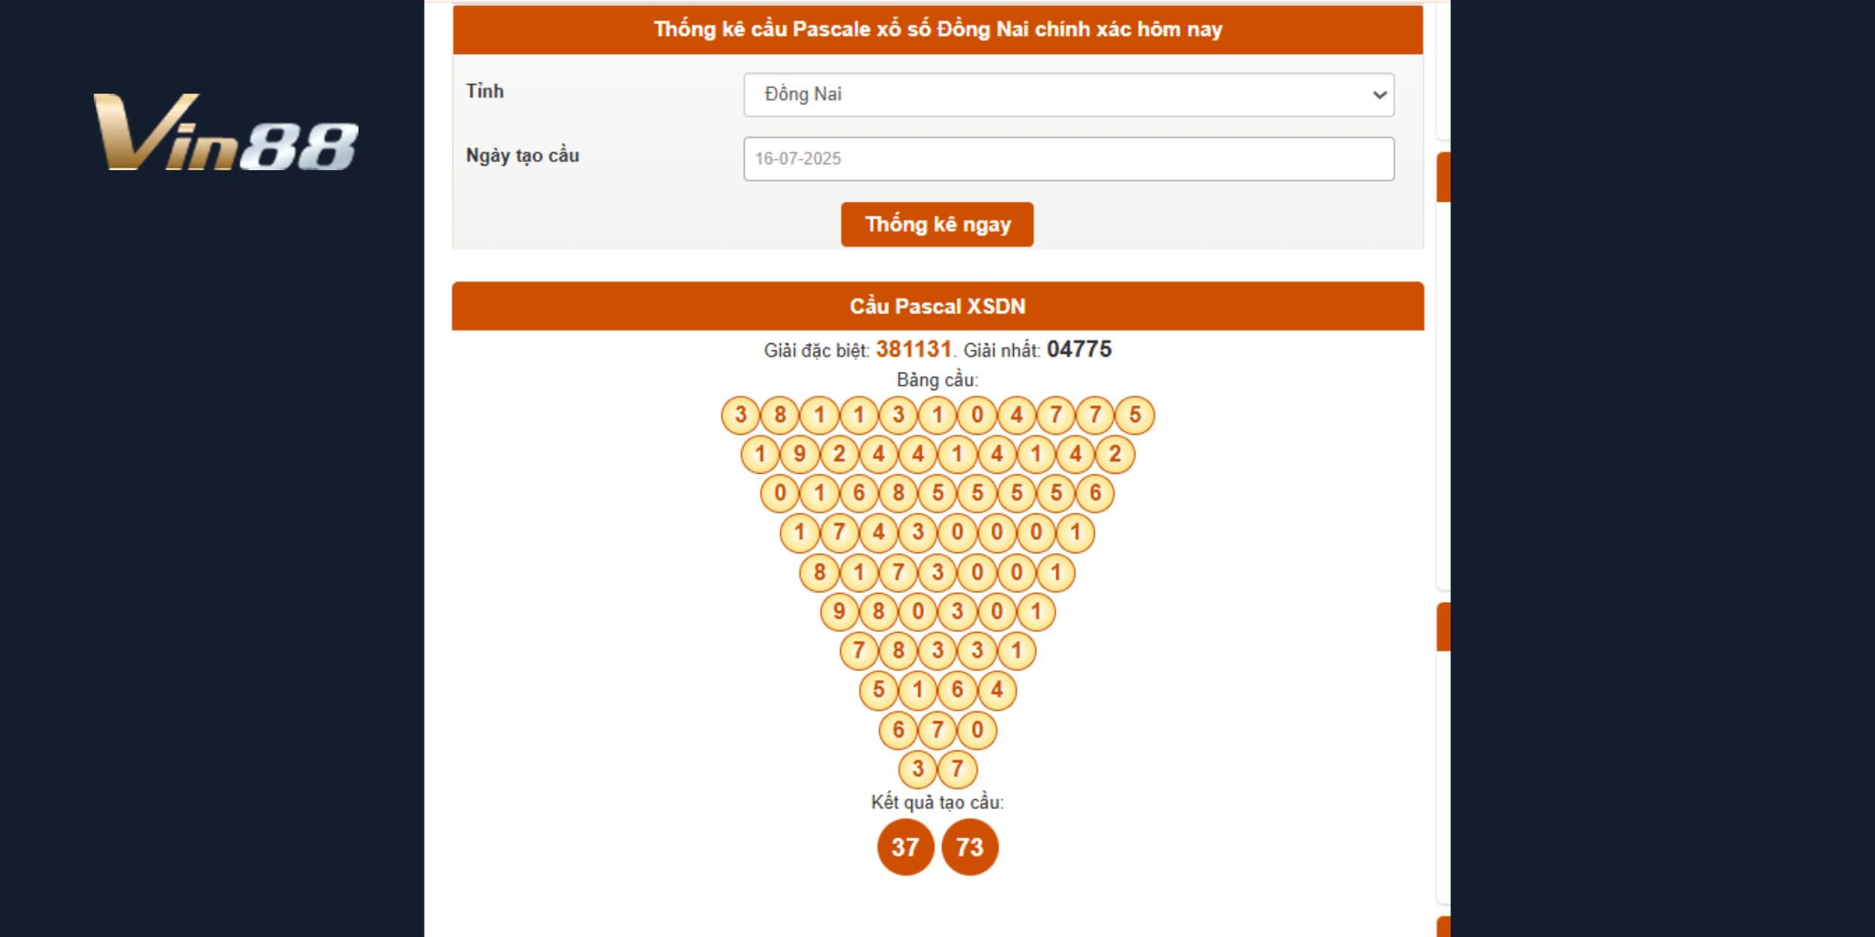Click the last ball 5 in top row
This screenshot has height=937, width=1875.
1135,415
